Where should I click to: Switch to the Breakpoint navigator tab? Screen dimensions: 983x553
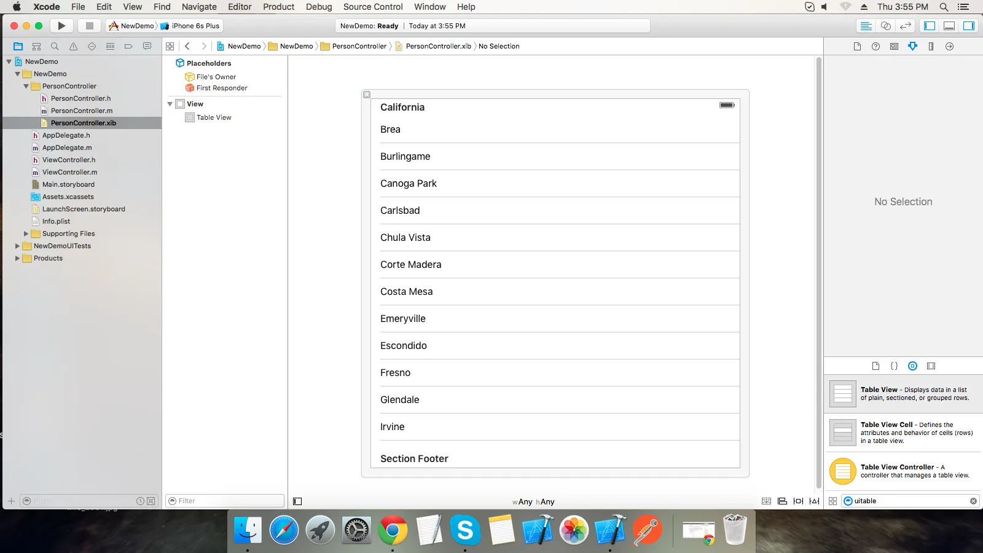point(128,46)
